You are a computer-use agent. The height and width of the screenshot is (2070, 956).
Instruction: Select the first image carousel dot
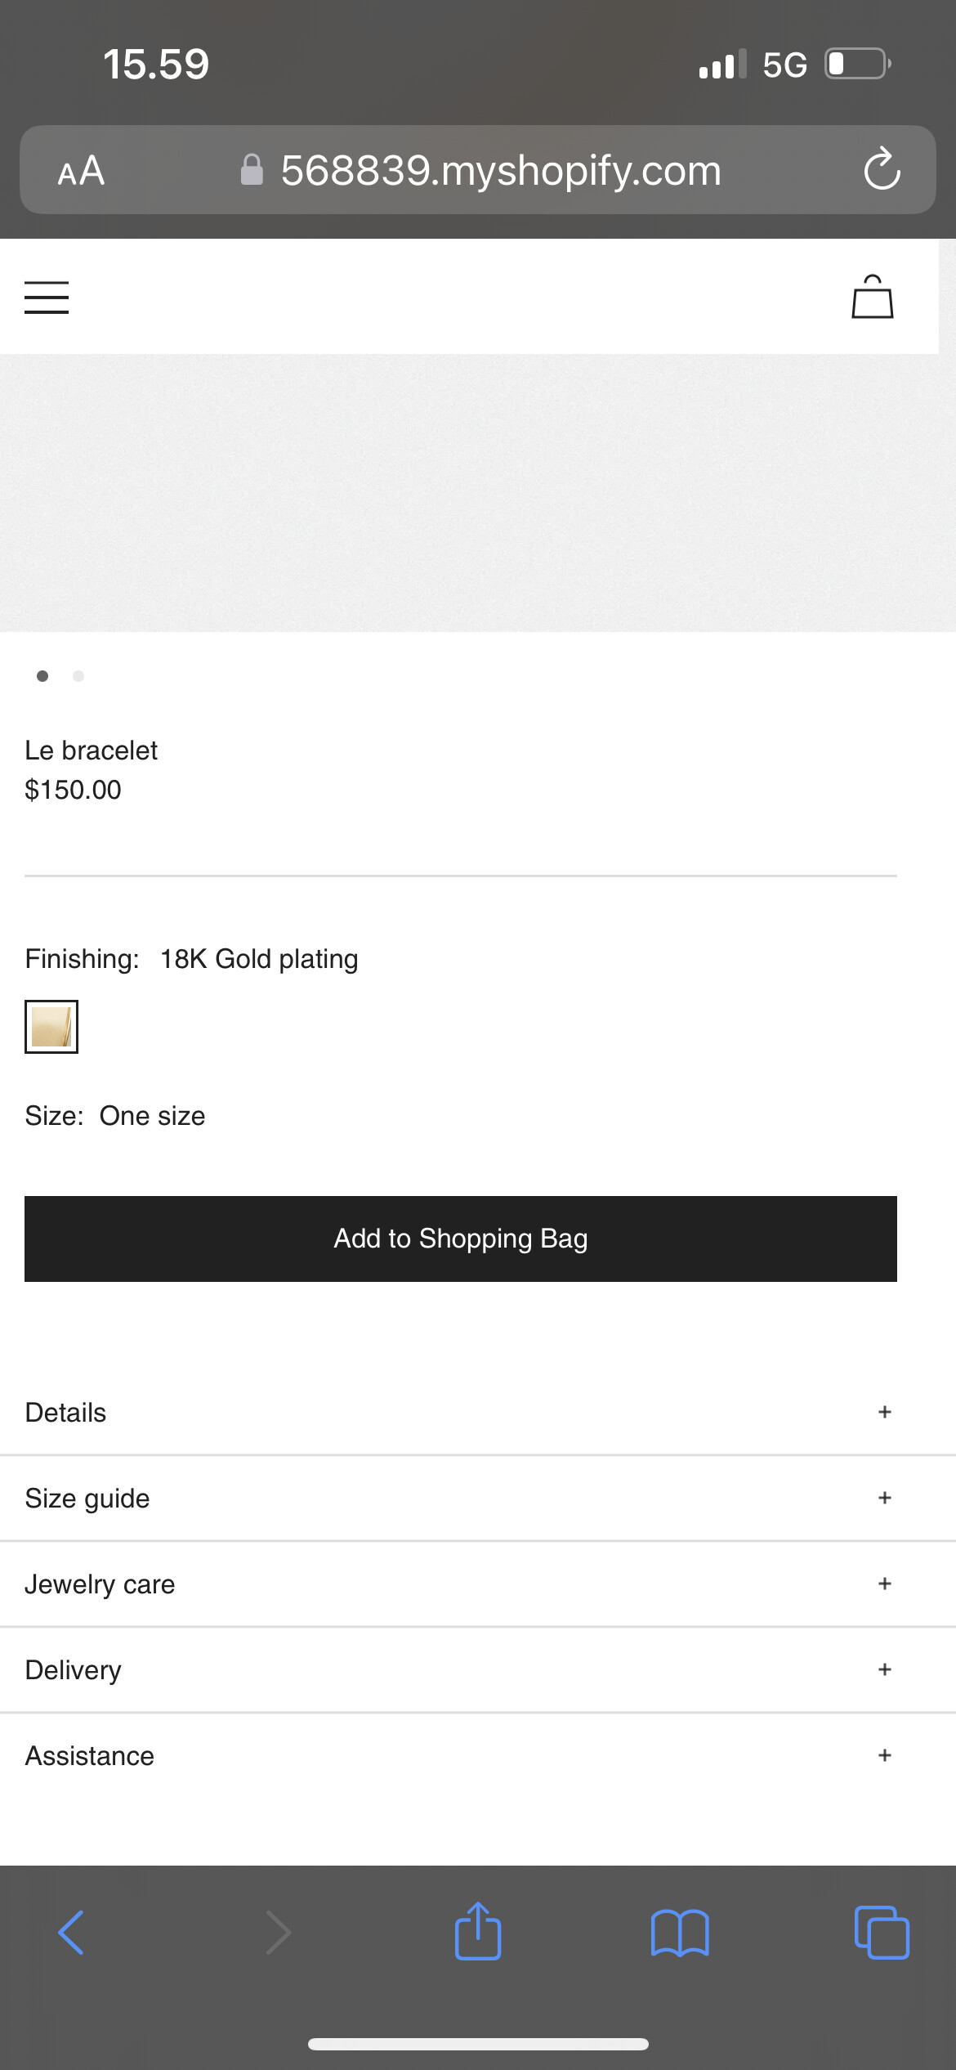point(42,676)
